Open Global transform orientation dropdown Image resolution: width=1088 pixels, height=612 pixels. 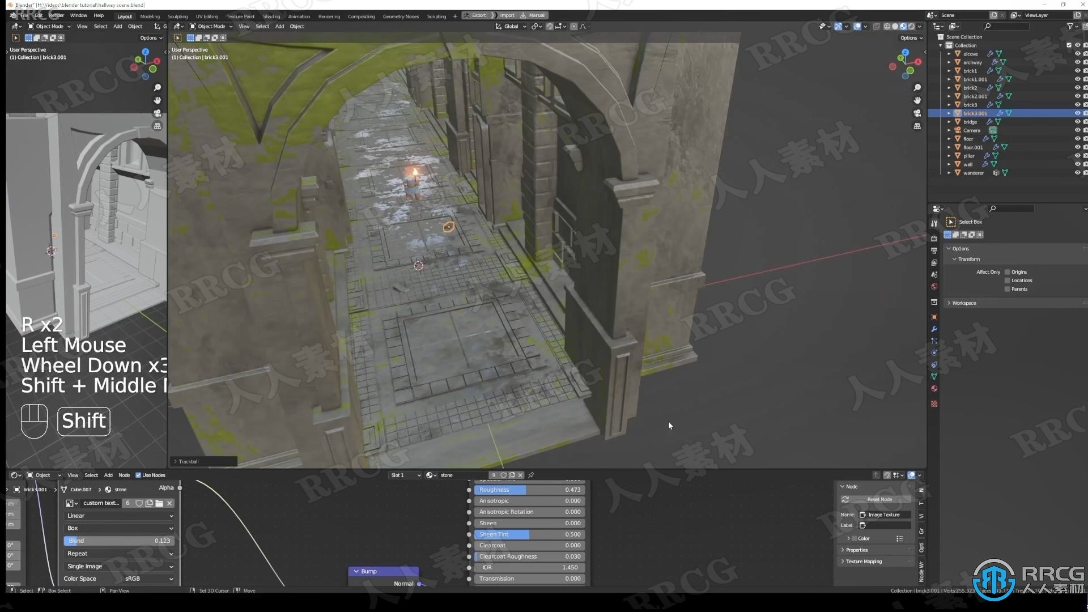click(x=511, y=27)
